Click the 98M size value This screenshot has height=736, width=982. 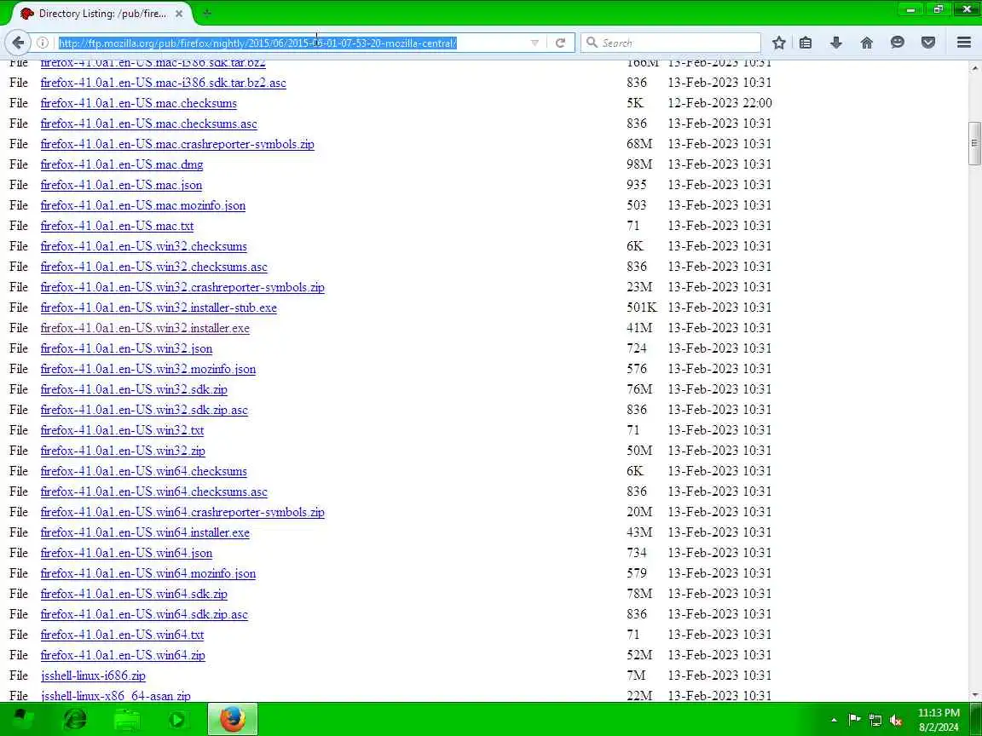pos(638,164)
